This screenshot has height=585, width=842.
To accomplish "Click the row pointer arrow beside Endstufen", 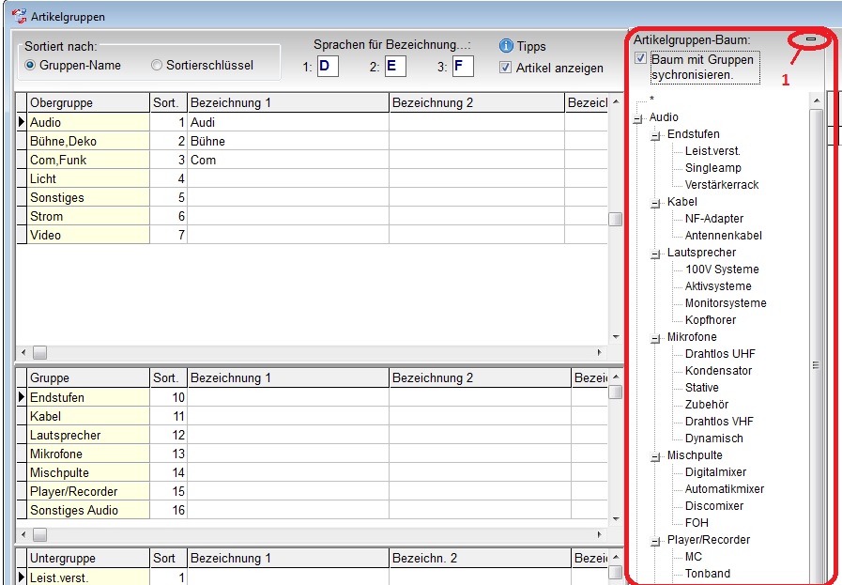I will click(x=22, y=397).
